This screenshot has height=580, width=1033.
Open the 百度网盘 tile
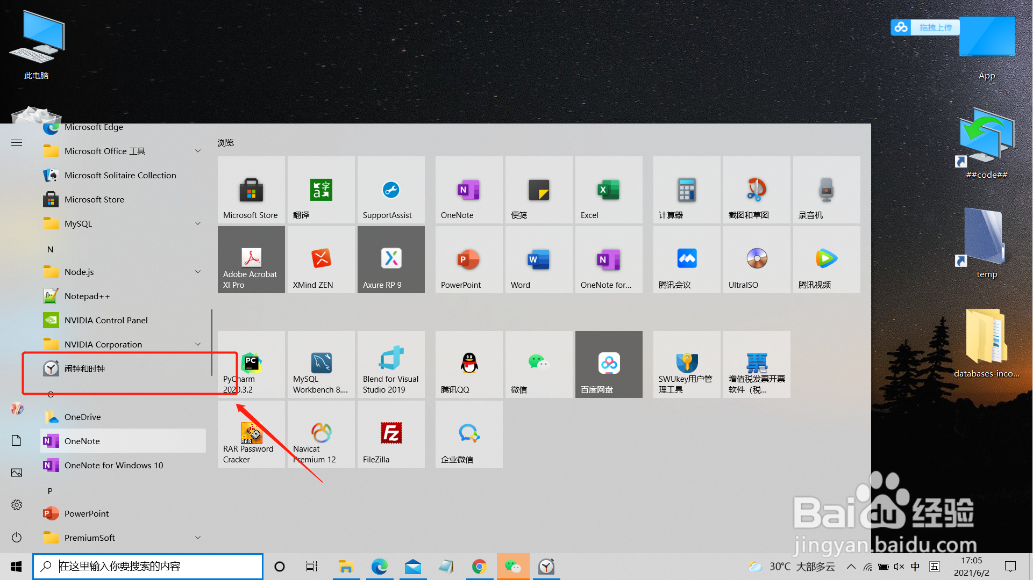[609, 364]
